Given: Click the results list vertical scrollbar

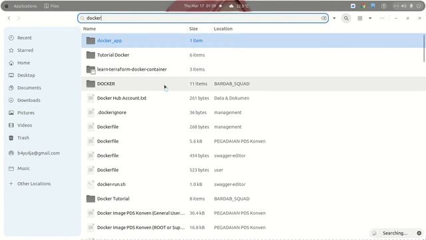Looking at the screenshot, I should tap(424, 48).
